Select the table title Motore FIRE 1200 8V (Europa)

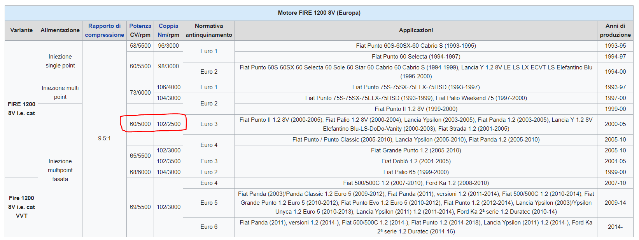coord(319,13)
